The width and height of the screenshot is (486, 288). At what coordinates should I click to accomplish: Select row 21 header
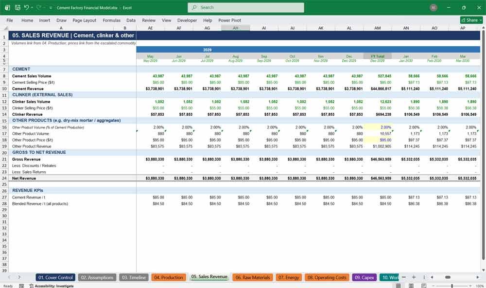[4, 159]
